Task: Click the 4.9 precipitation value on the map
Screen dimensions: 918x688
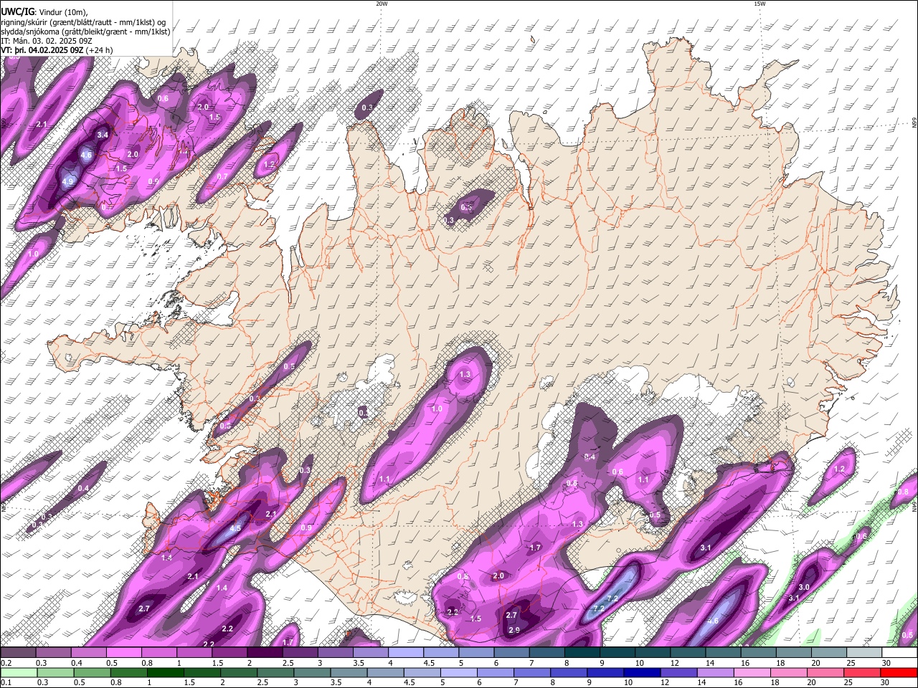Action: coord(68,182)
